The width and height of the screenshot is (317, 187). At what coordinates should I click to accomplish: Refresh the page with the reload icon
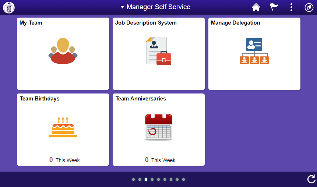coord(311,179)
